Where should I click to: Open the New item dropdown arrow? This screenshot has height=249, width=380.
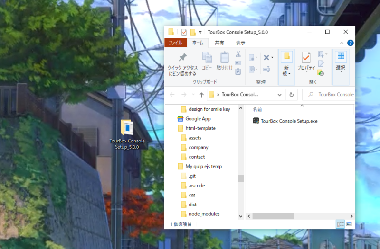tap(289, 74)
